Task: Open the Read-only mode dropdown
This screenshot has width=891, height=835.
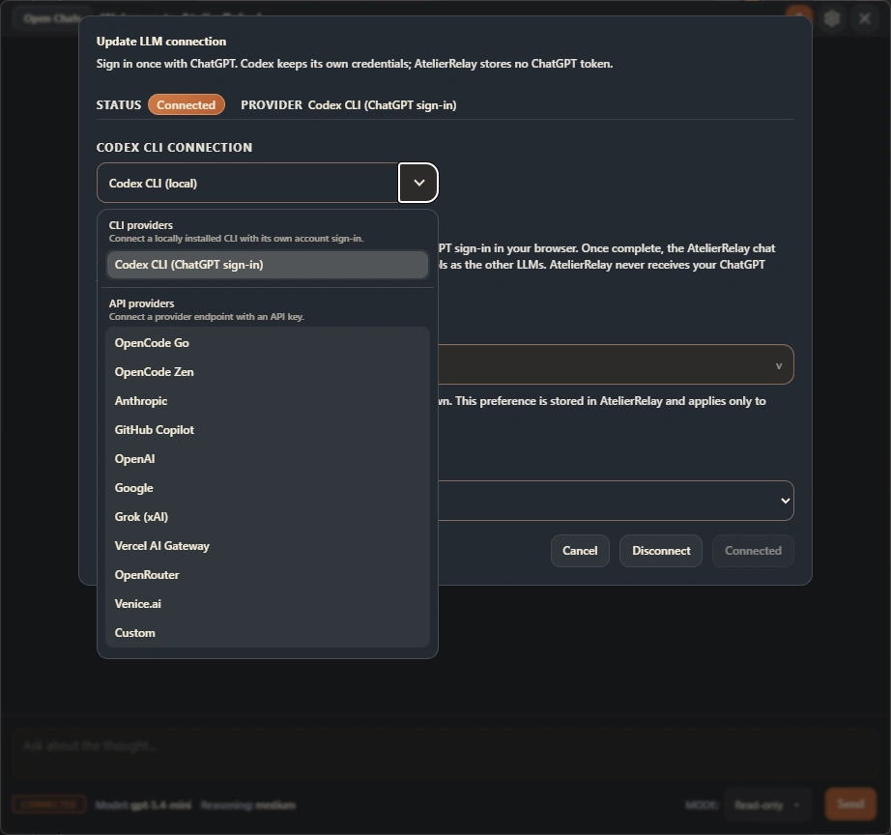Action: click(767, 805)
